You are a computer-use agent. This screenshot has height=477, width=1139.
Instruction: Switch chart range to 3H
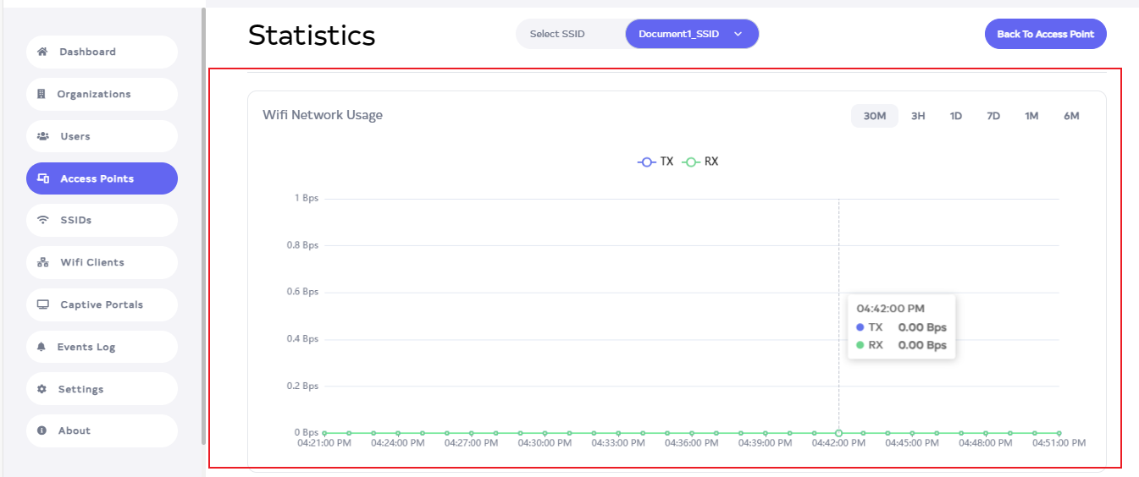click(918, 116)
